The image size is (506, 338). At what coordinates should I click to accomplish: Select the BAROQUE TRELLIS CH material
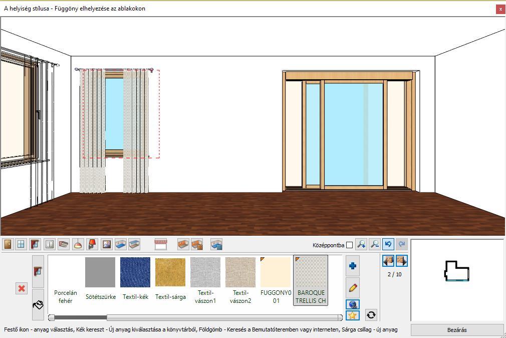point(311,280)
